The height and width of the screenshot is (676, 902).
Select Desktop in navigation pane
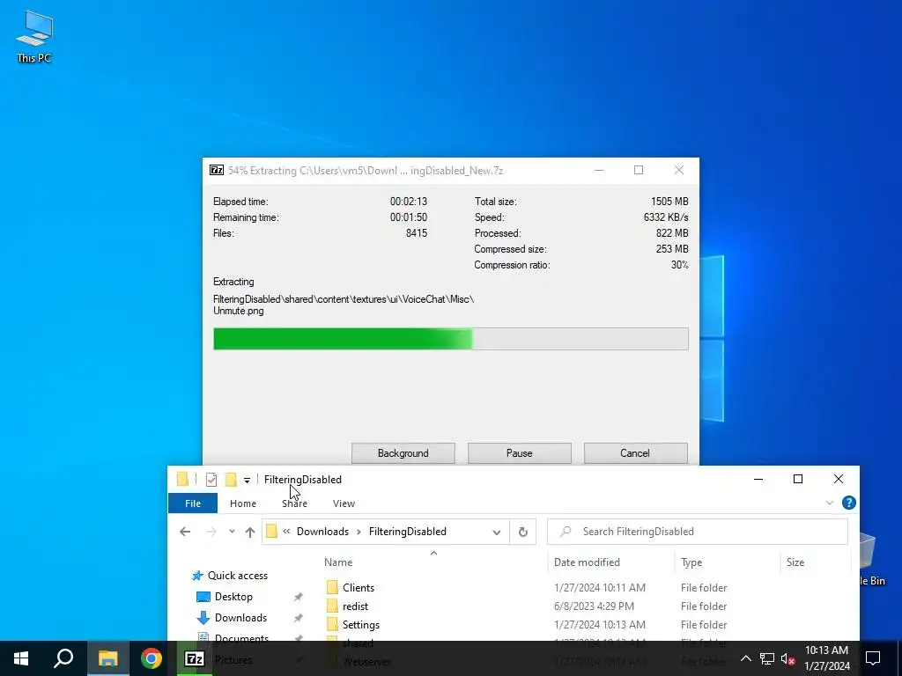point(233,597)
